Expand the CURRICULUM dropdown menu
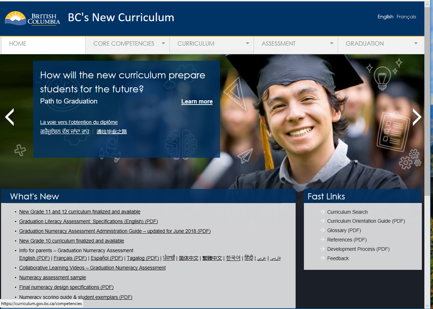 click(x=247, y=43)
